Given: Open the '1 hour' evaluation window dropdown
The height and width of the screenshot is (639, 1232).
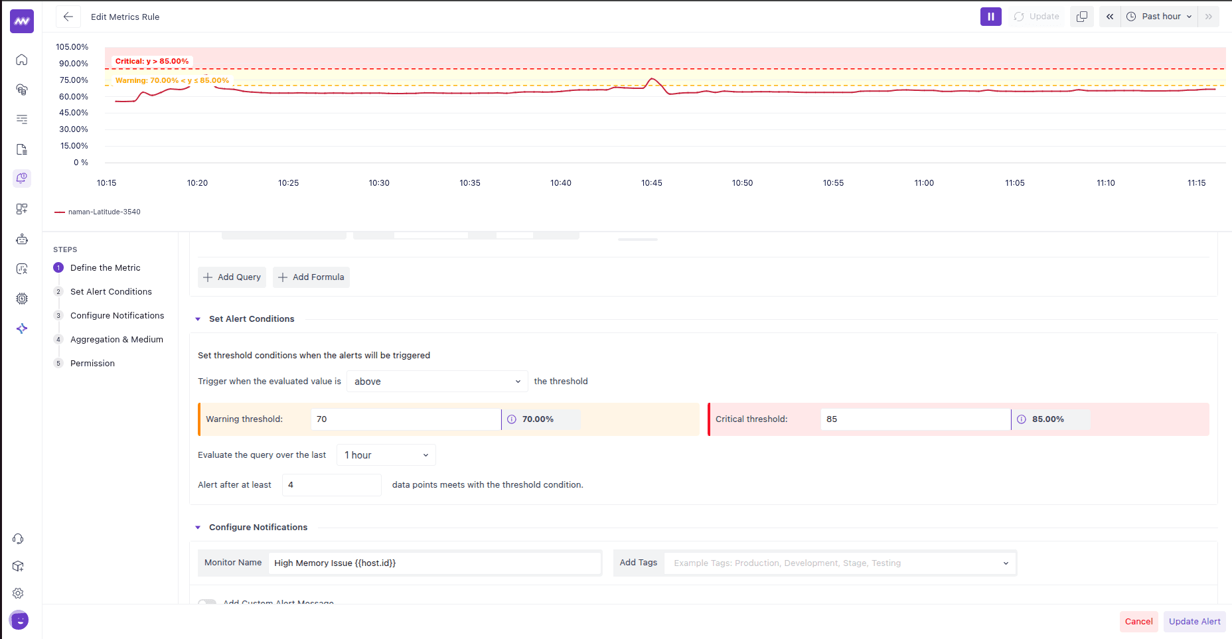Looking at the screenshot, I should (x=386, y=455).
